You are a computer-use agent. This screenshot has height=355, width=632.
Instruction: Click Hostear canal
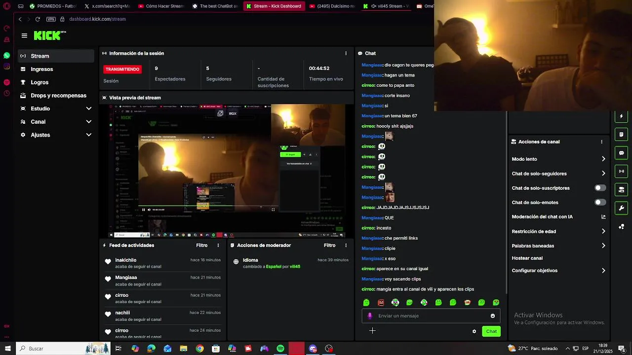click(x=527, y=258)
